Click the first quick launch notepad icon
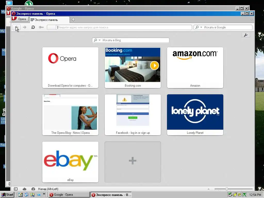Screen dimensions: 264x198 pos(21,195)
